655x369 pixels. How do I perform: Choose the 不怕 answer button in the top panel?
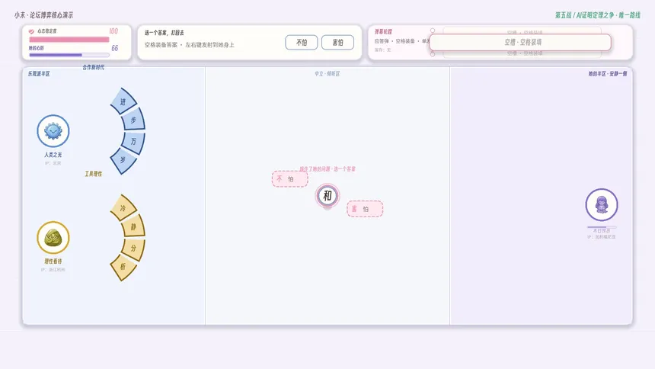302,42
